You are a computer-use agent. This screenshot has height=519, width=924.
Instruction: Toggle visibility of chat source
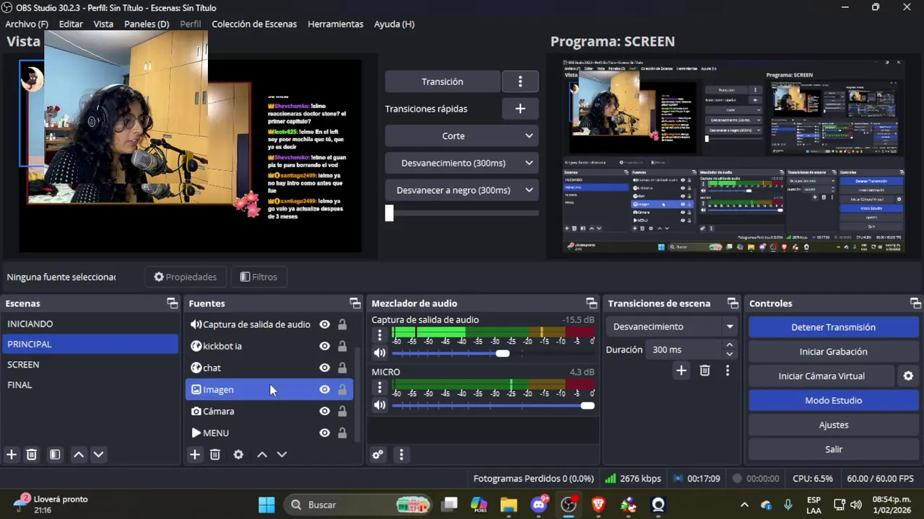325,368
